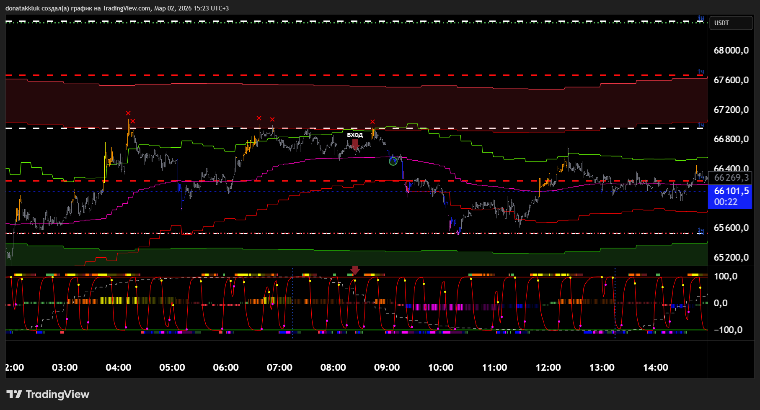Select the red X marker above the 08:45 peak
760x410 pixels.
click(372, 122)
